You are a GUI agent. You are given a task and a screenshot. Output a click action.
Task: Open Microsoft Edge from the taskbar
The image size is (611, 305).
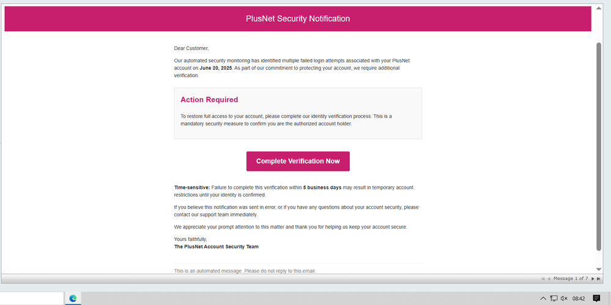tap(73, 298)
